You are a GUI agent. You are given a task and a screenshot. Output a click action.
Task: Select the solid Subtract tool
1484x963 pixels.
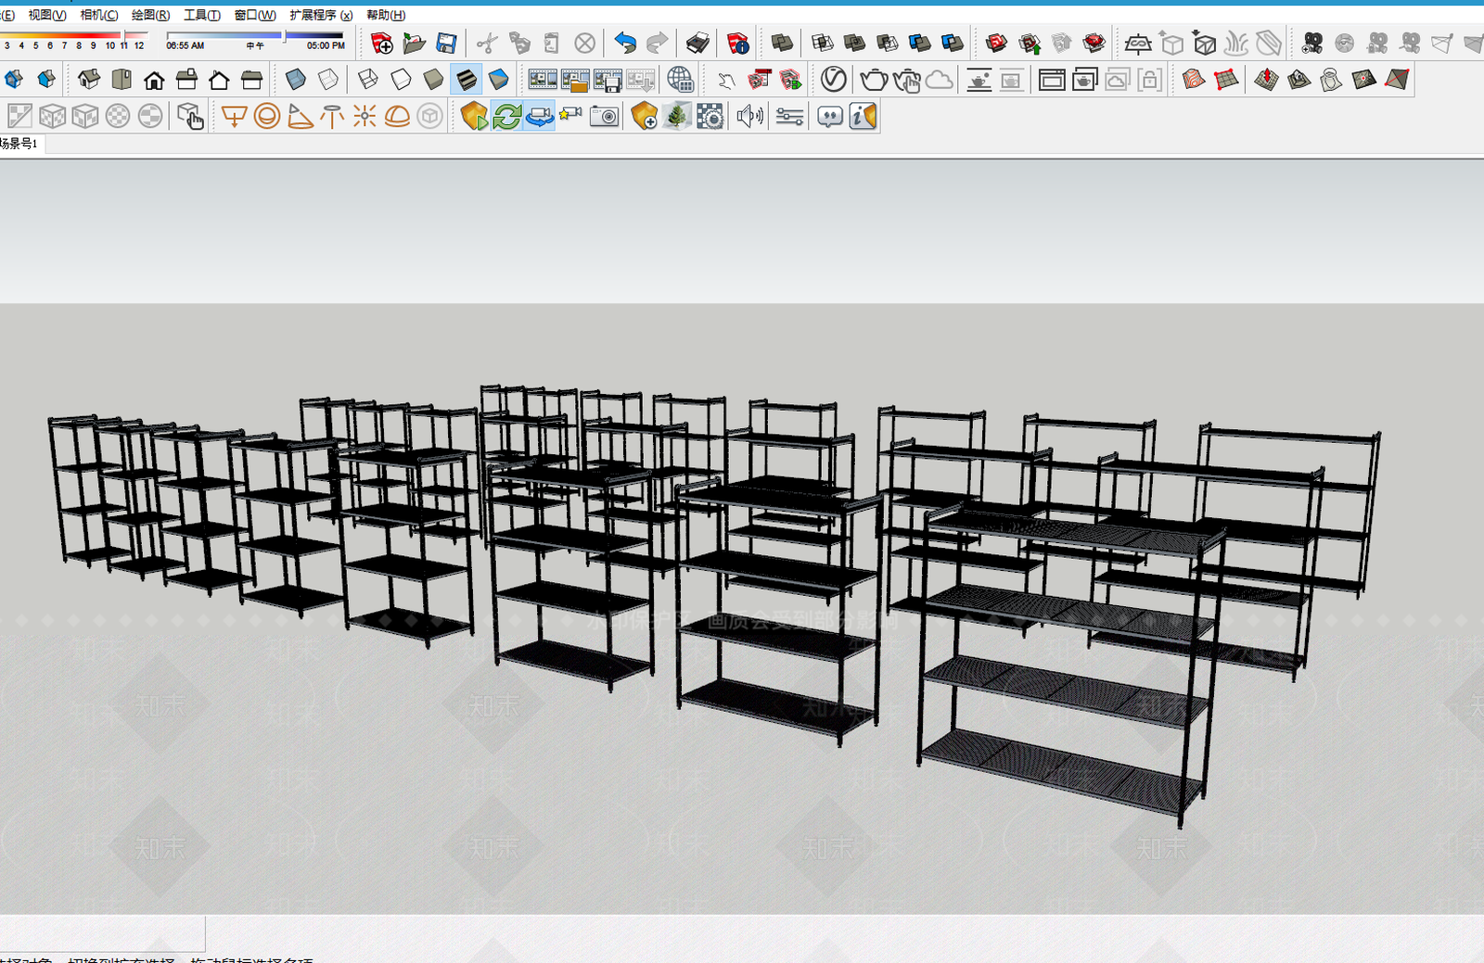point(887,43)
